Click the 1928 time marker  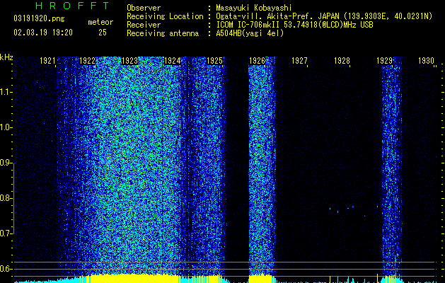342,61
